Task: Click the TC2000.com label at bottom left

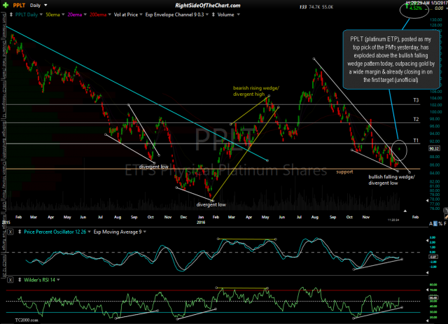Action: [27, 320]
